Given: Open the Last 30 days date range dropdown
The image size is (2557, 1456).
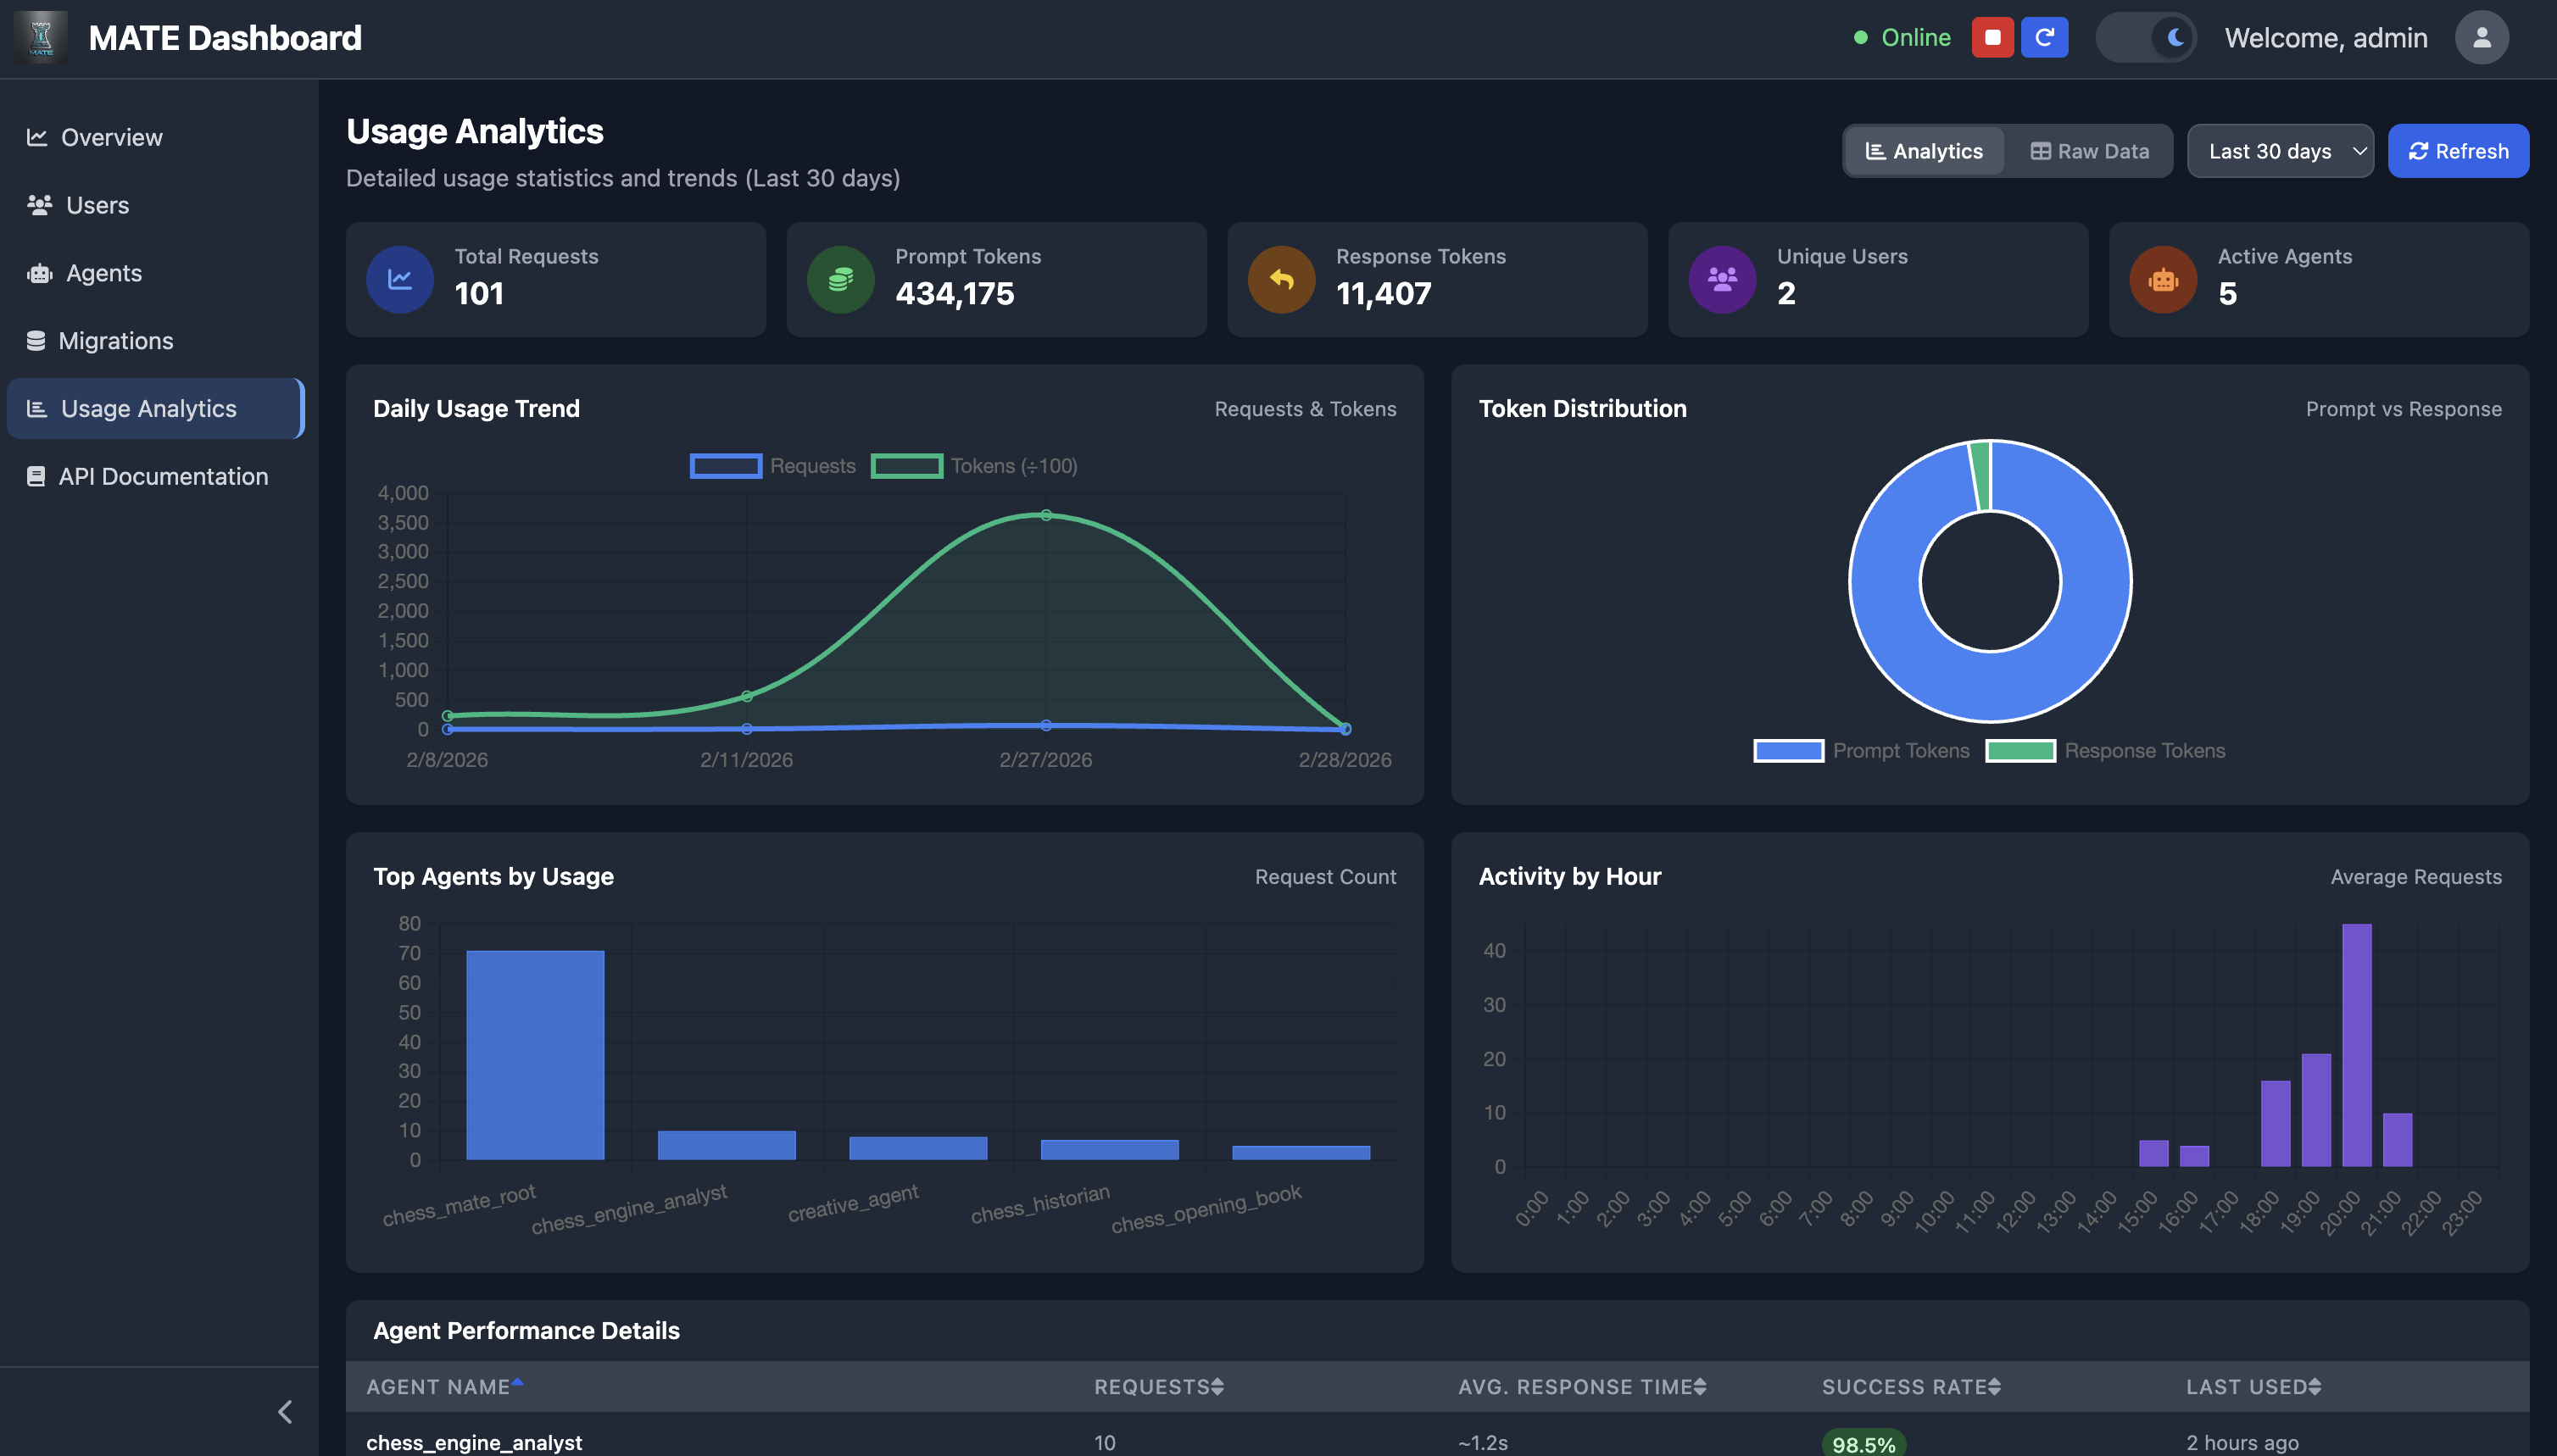Looking at the screenshot, I should point(2281,151).
